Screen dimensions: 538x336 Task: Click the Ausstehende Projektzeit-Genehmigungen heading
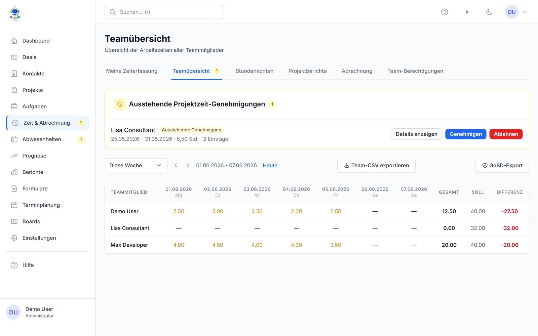197,104
